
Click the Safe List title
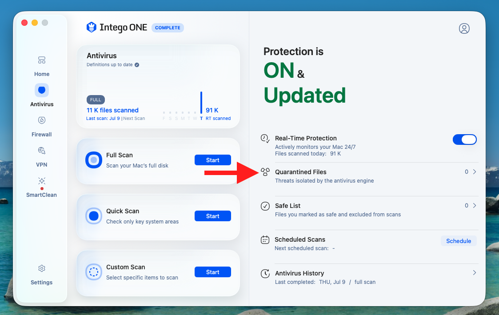coord(287,206)
